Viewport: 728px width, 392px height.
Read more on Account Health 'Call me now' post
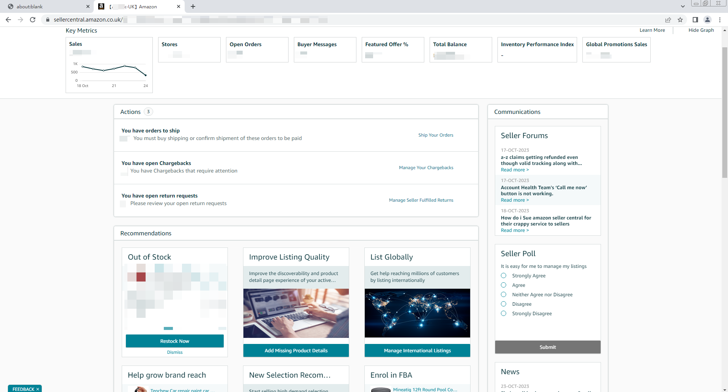pos(515,200)
